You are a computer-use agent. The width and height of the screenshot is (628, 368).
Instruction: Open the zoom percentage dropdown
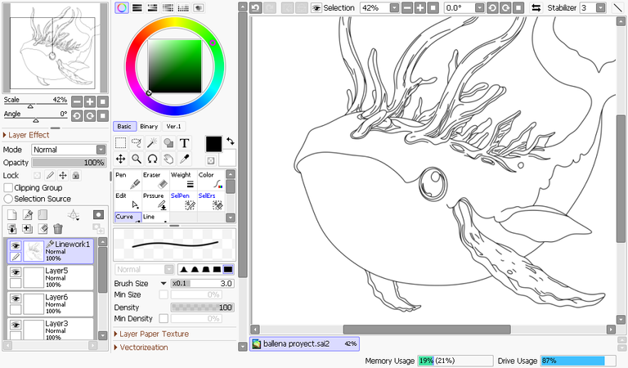click(x=394, y=7)
